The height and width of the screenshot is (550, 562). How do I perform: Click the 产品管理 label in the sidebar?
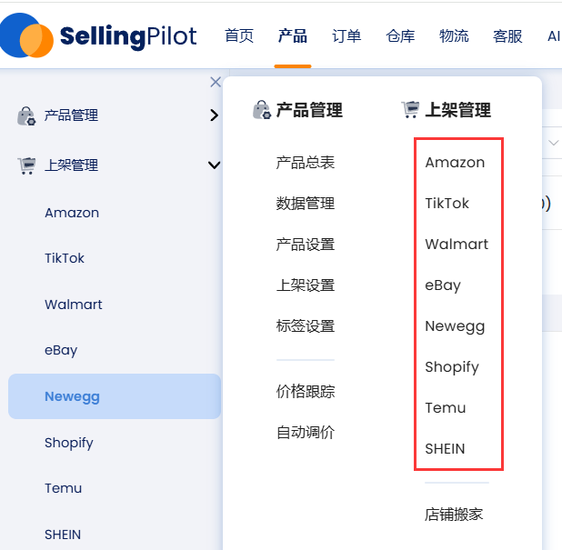71,115
